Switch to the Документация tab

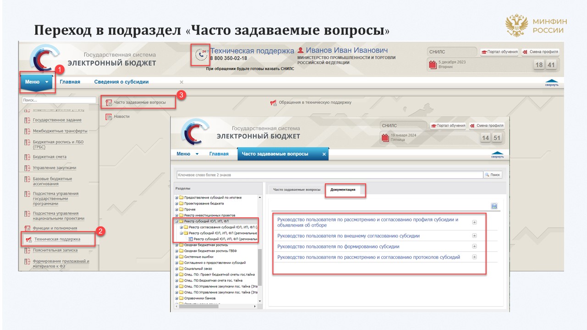point(343,189)
